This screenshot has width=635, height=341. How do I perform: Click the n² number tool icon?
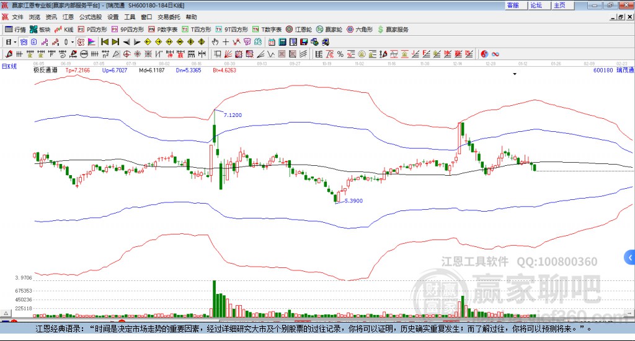[x=105, y=54]
